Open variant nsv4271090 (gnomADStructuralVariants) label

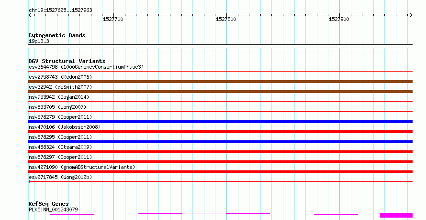click(x=82, y=167)
